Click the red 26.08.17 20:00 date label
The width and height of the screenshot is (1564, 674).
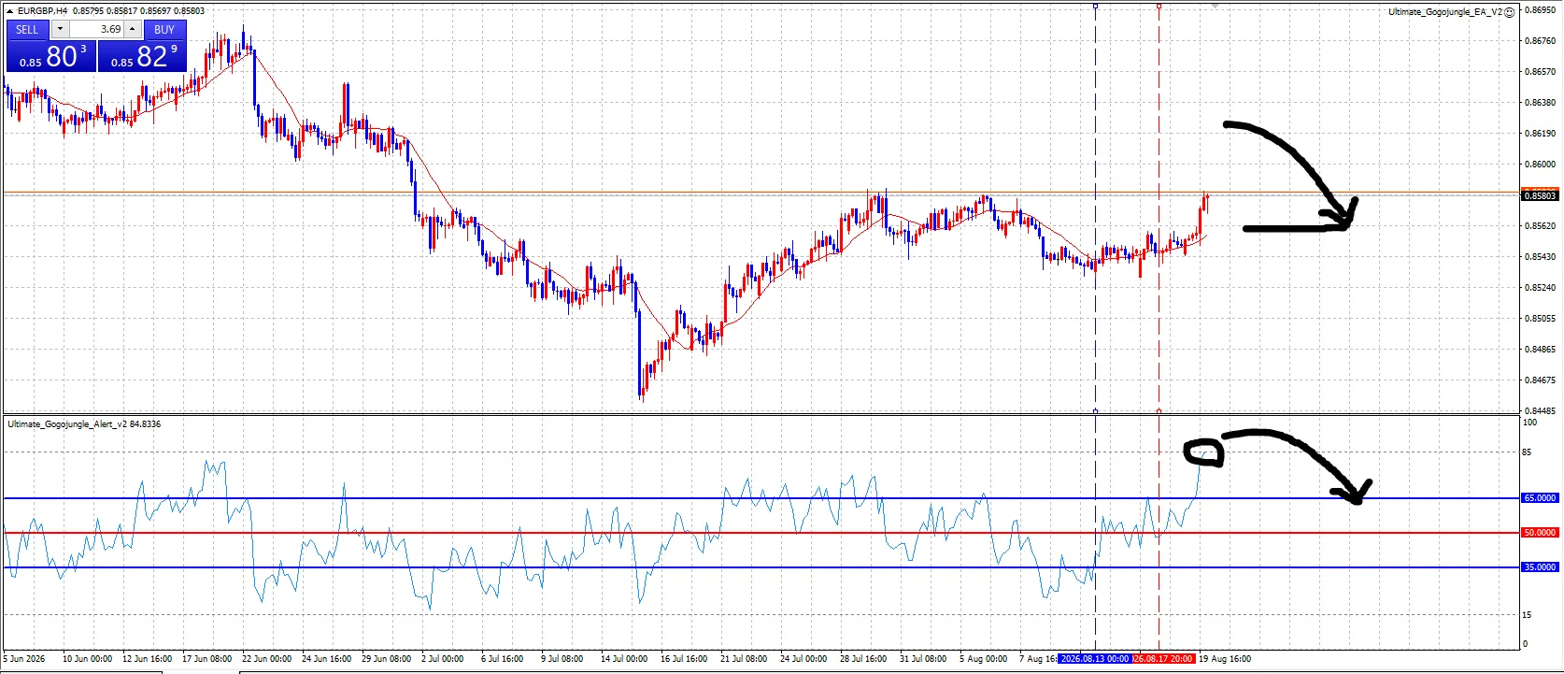[x=1163, y=659]
